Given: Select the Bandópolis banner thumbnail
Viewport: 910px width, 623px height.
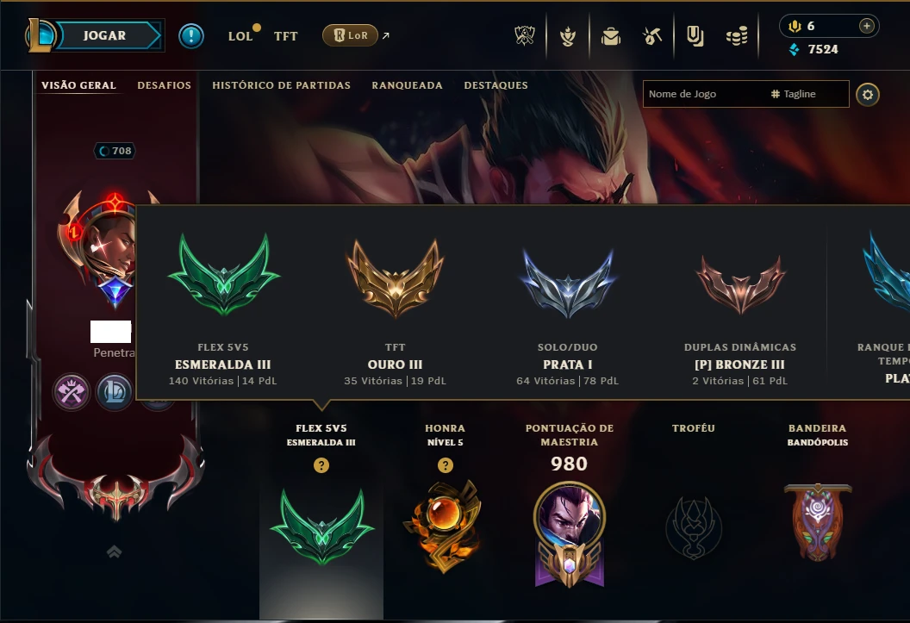Looking at the screenshot, I should click(818, 522).
